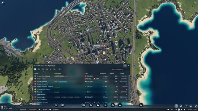198x111 pixels.
Task: Open the terrain landscaping tool menu
Action: click(113, 105)
